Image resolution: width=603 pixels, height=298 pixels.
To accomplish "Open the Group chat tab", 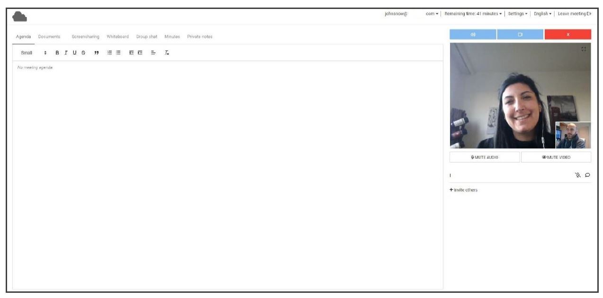I will pos(146,37).
